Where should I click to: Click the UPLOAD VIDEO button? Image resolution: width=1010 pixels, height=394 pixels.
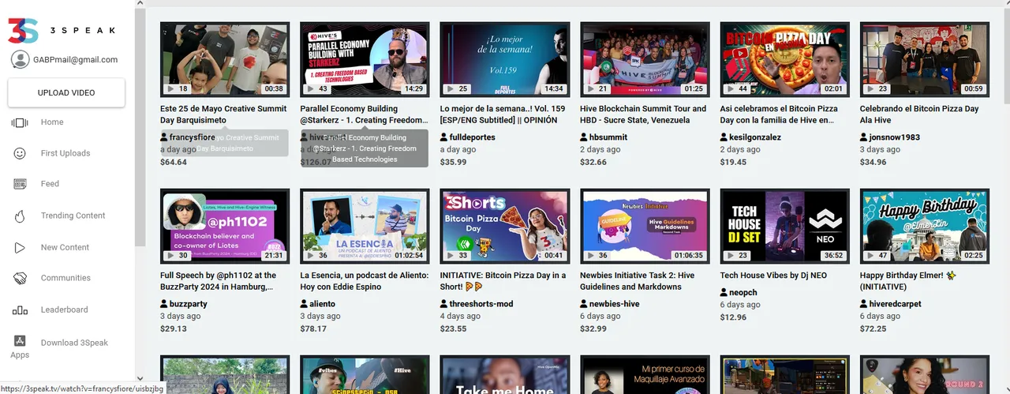[x=66, y=92]
